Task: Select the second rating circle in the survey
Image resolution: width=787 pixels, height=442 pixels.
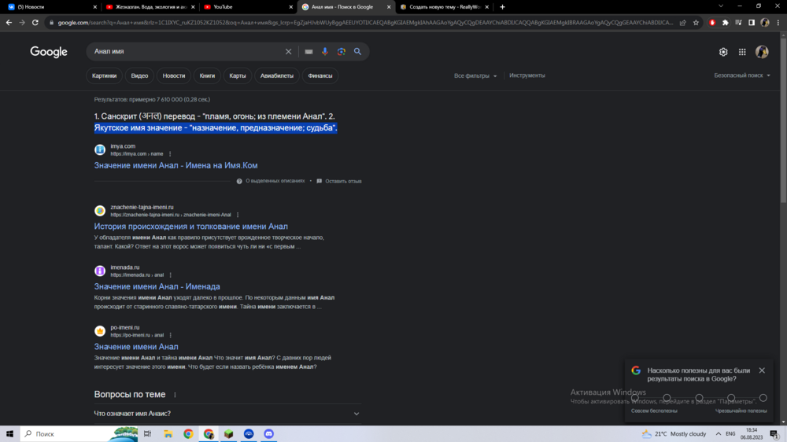Action: 667,398
